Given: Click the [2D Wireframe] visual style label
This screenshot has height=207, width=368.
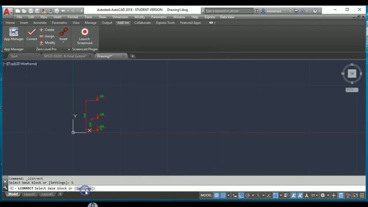Looking at the screenshot, I should click(26, 64).
